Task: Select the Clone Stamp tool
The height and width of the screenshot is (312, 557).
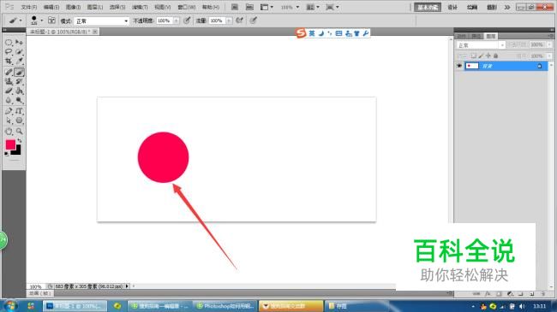Action: pos(9,81)
